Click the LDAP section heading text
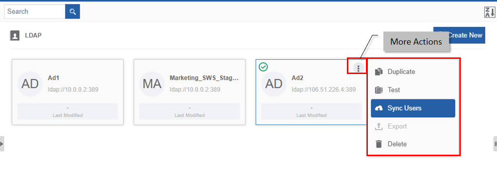 [33, 35]
